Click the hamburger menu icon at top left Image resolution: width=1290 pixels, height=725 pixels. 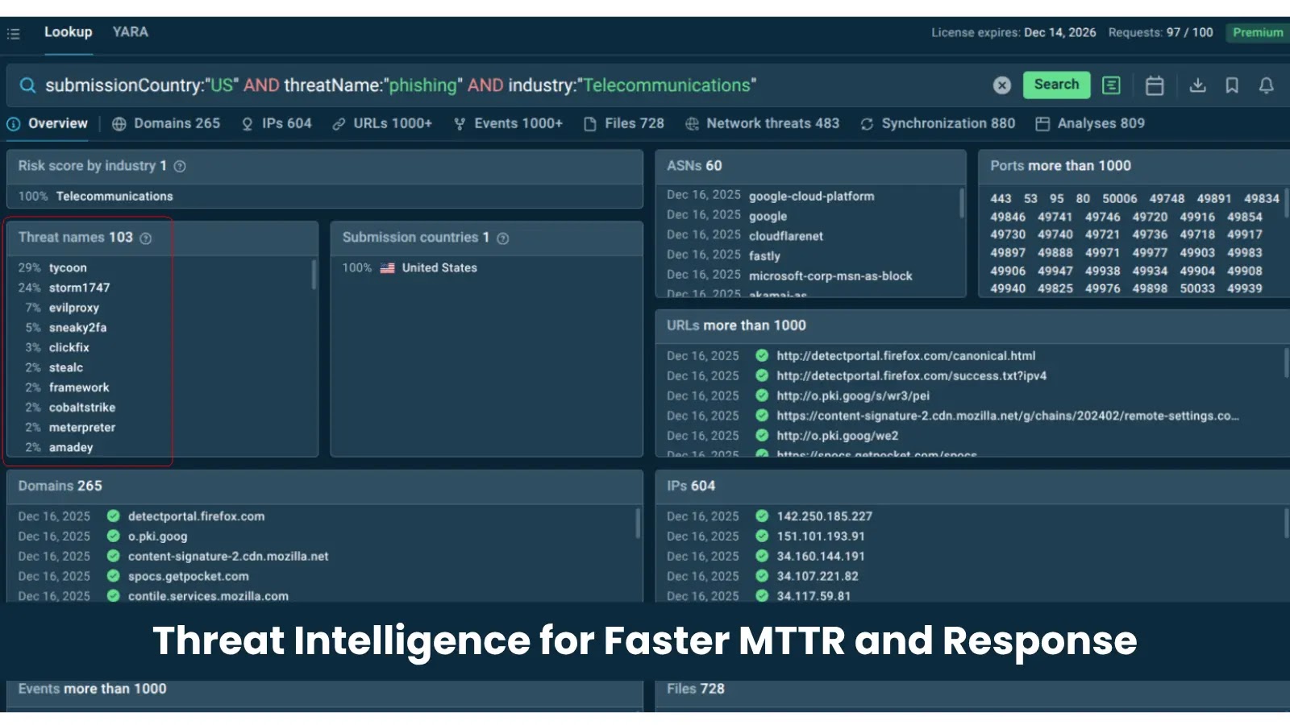pyautogui.click(x=14, y=34)
